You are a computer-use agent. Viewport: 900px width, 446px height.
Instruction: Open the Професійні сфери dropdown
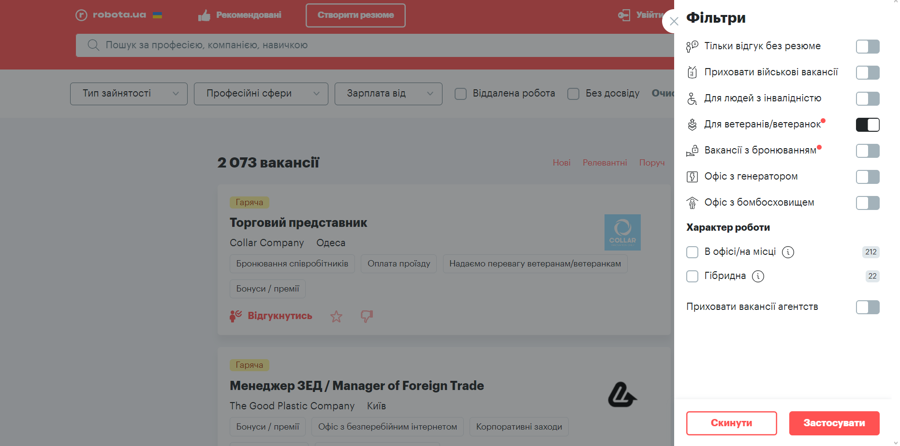coord(261,94)
